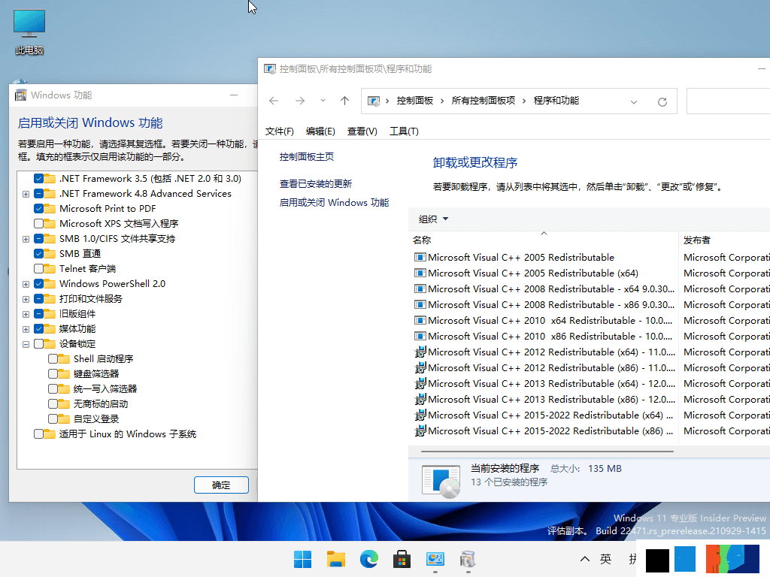Viewport: 770px width, 577px height.
Task: Switch to Control Panel taskbar icon
Action: click(435, 559)
